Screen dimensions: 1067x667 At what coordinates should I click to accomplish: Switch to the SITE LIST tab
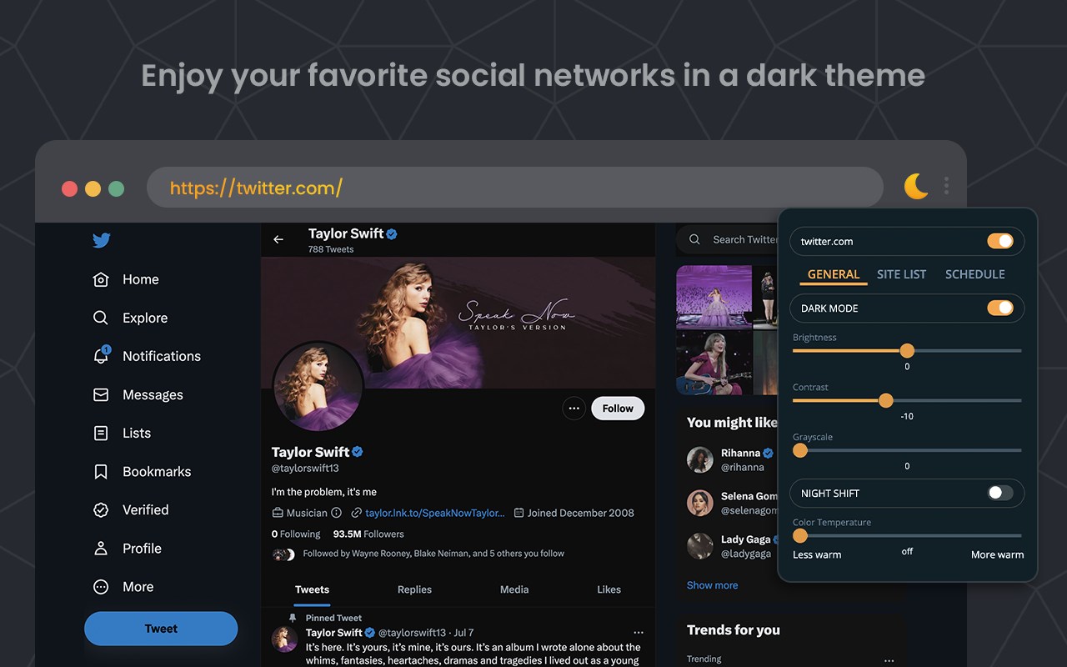901,274
